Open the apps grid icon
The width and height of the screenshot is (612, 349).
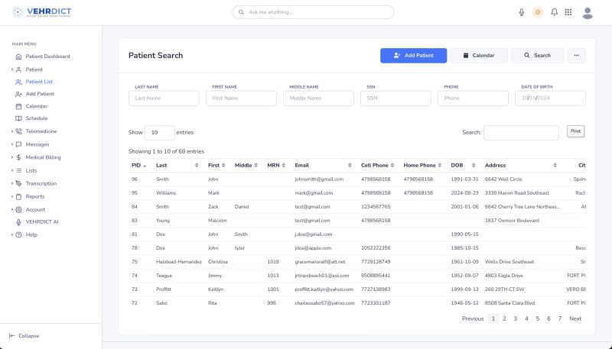568,12
